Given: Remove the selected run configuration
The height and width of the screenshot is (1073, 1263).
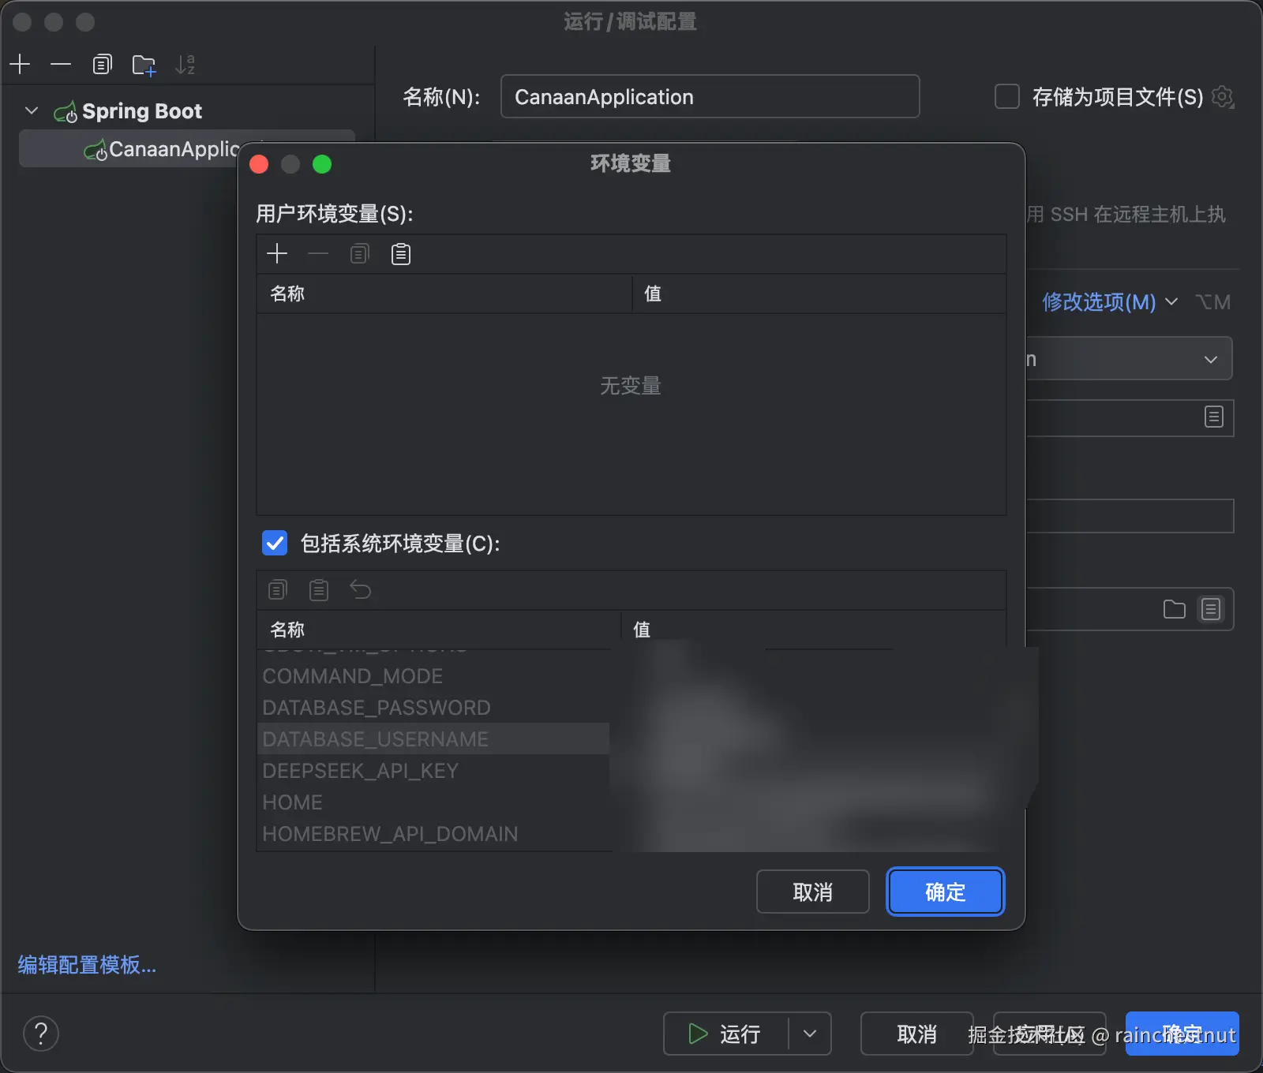Looking at the screenshot, I should coord(61,64).
